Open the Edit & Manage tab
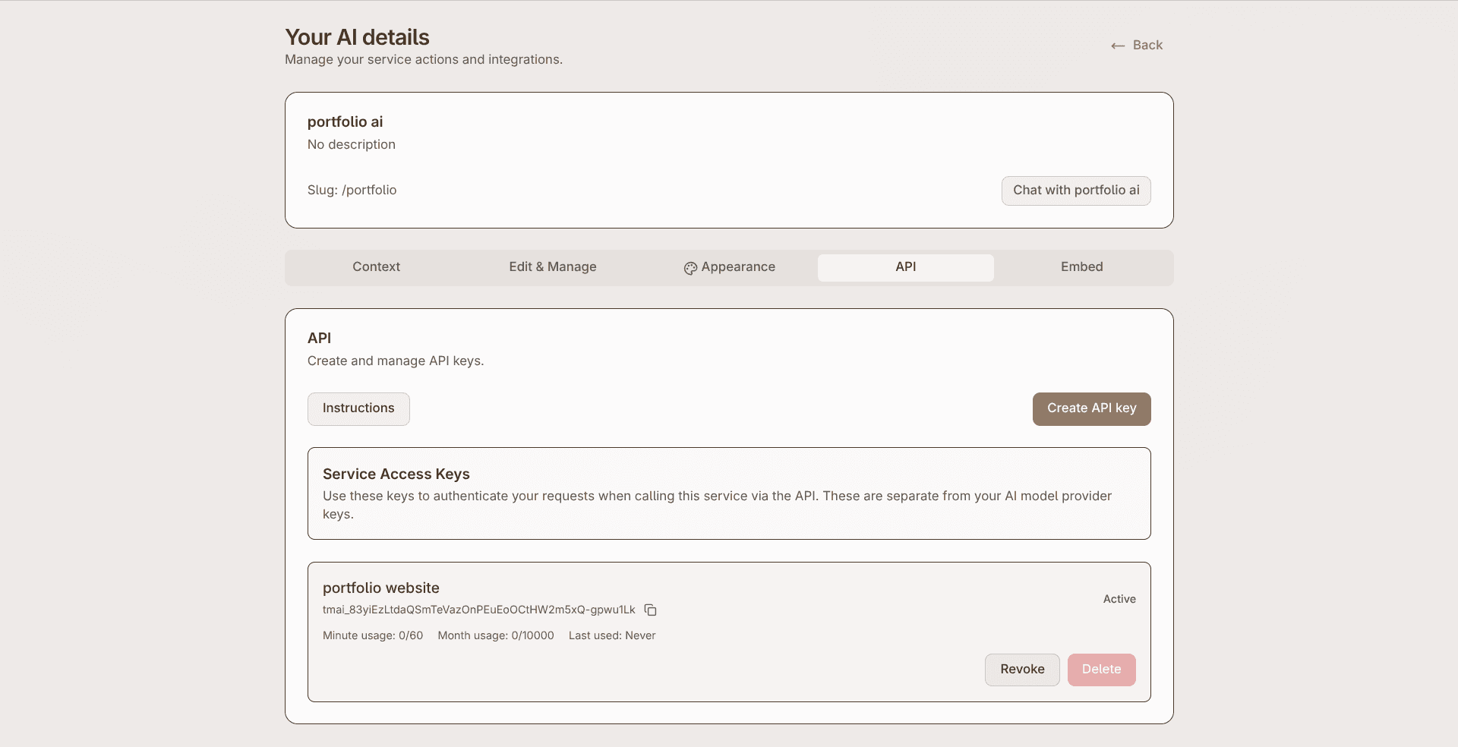Viewport: 1458px width, 747px height. coord(552,267)
